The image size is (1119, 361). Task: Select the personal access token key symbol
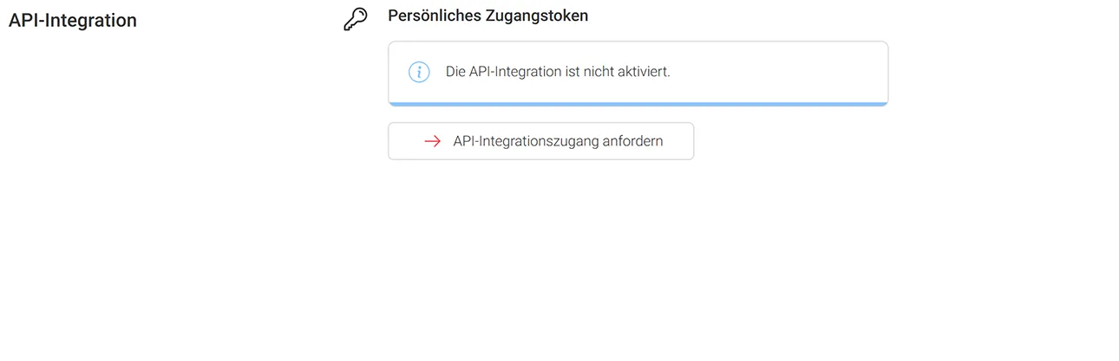[x=356, y=19]
